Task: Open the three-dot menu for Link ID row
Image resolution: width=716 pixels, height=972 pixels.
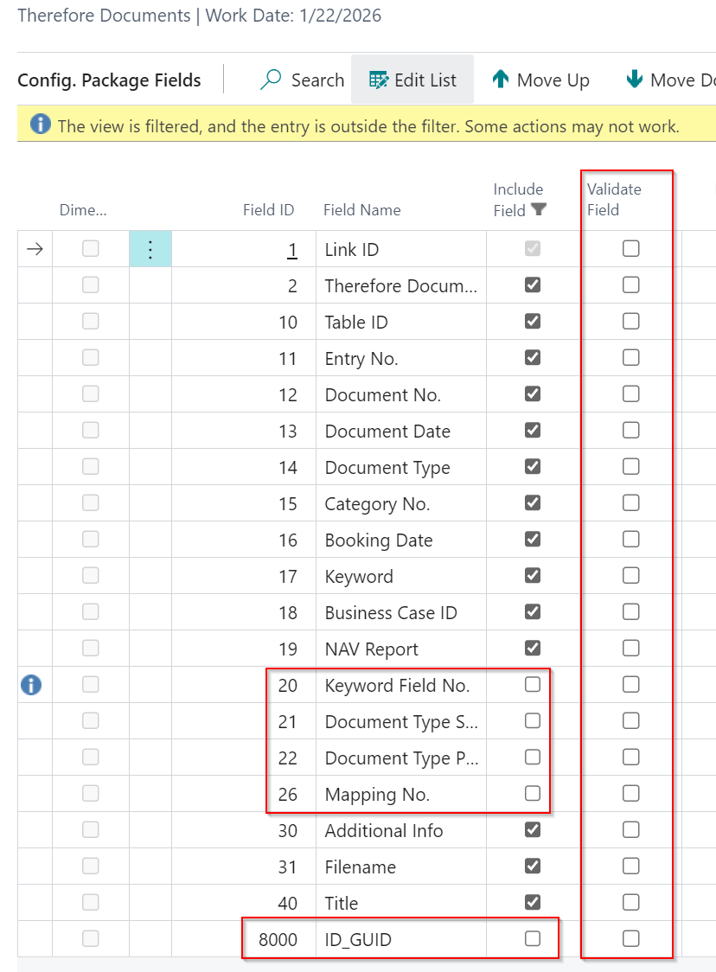Action: pos(150,249)
